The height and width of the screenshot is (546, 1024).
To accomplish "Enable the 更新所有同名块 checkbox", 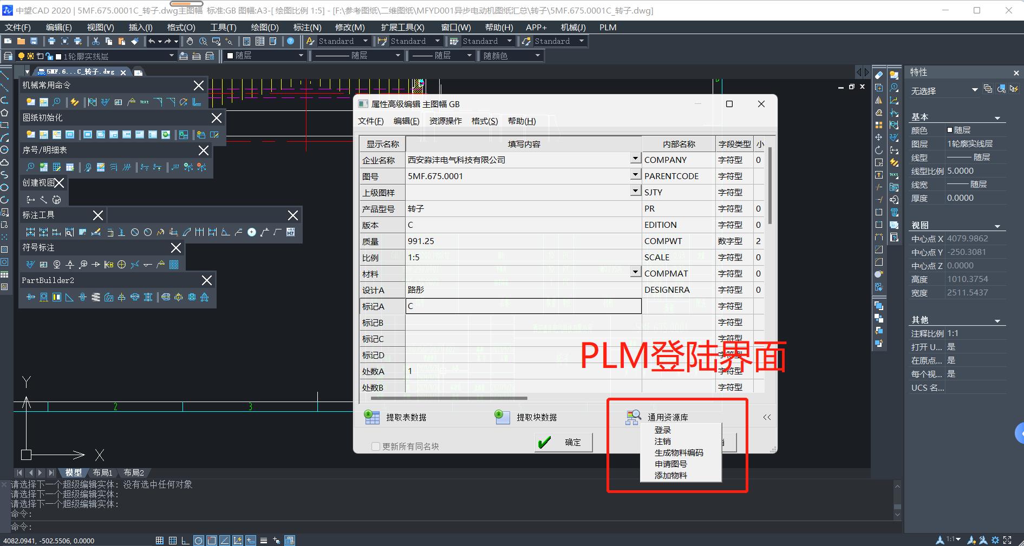I will (x=376, y=446).
